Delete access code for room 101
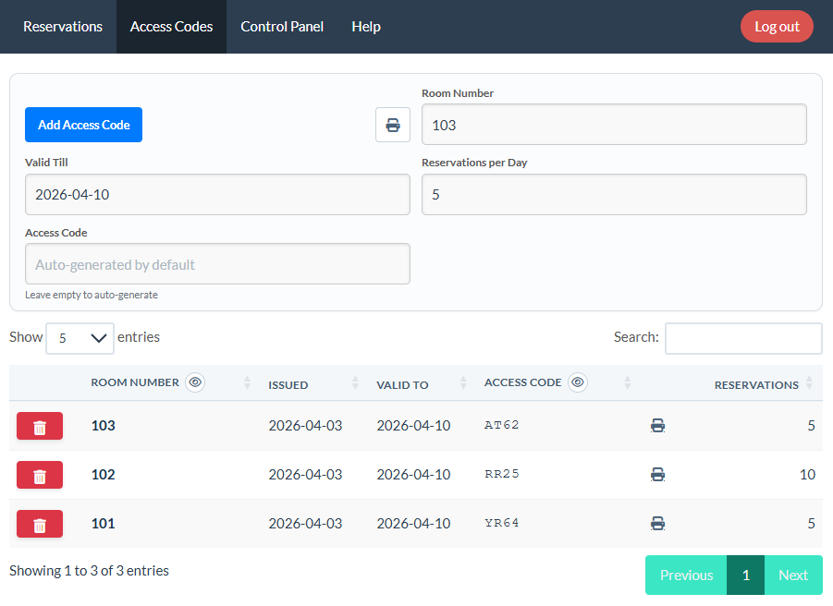Viewport: 833px width, 606px height. 40,524
